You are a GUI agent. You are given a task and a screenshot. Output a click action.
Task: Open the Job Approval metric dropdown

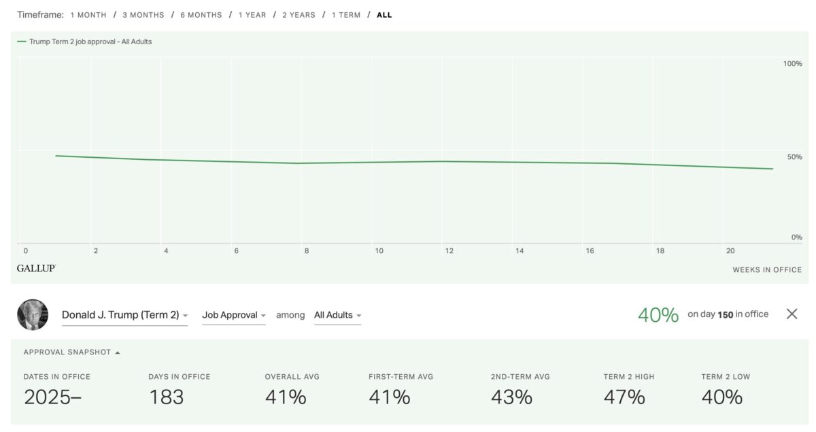(x=233, y=315)
